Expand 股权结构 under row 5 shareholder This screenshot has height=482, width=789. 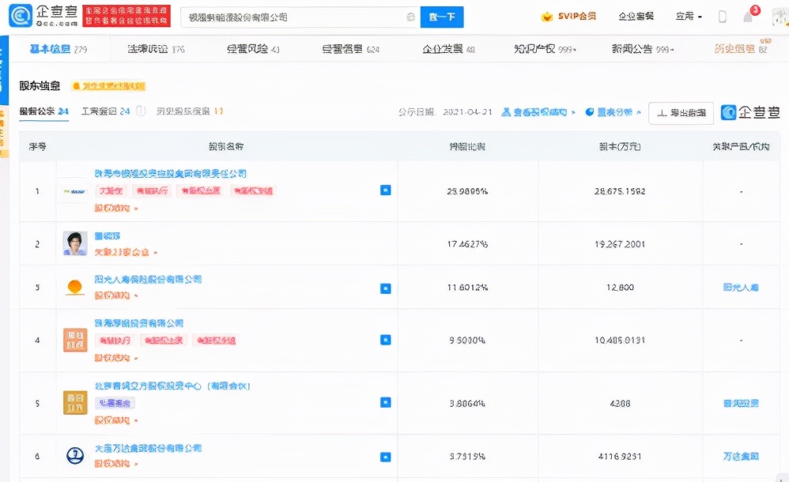(x=115, y=420)
